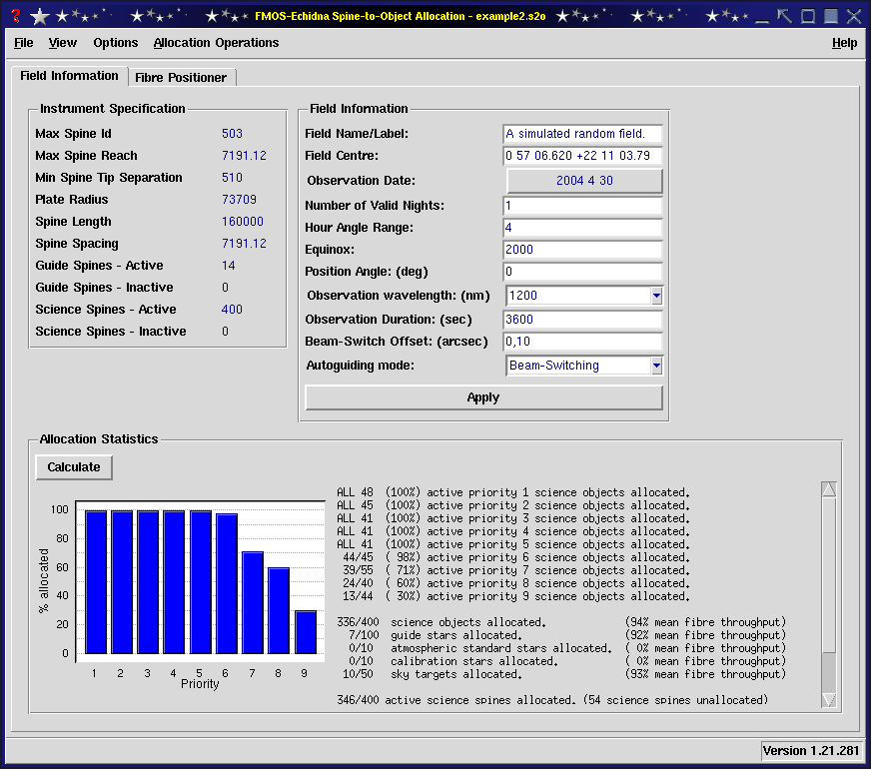Viewport: 871px width, 769px height.
Task: Click the Science Spines - Active value 400
Action: pyautogui.click(x=232, y=310)
